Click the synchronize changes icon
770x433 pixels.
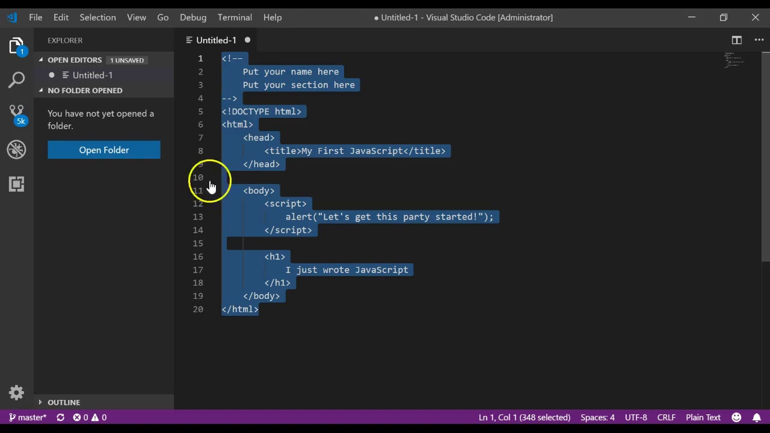point(60,417)
